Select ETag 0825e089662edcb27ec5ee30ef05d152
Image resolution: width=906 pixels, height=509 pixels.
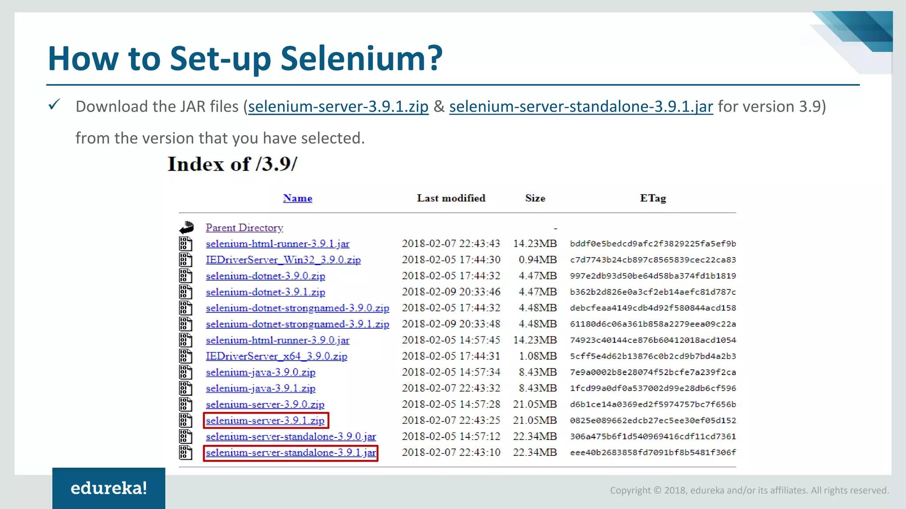point(653,420)
